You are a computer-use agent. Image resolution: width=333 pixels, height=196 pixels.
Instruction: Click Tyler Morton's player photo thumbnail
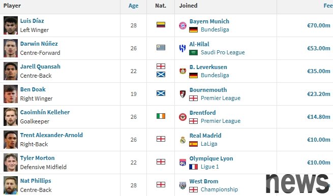11,162
